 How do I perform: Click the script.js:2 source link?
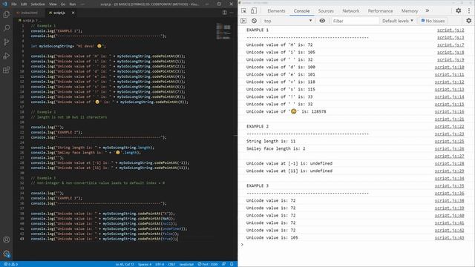[451, 30]
